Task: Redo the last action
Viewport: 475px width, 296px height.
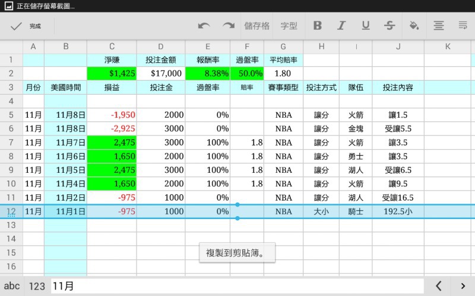Action: (x=229, y=26)
